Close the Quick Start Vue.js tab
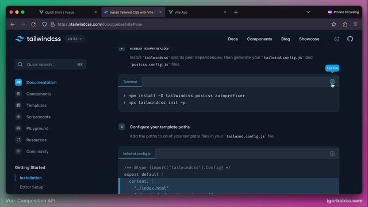This screenshot has height=207, width=368. (95, 12)
